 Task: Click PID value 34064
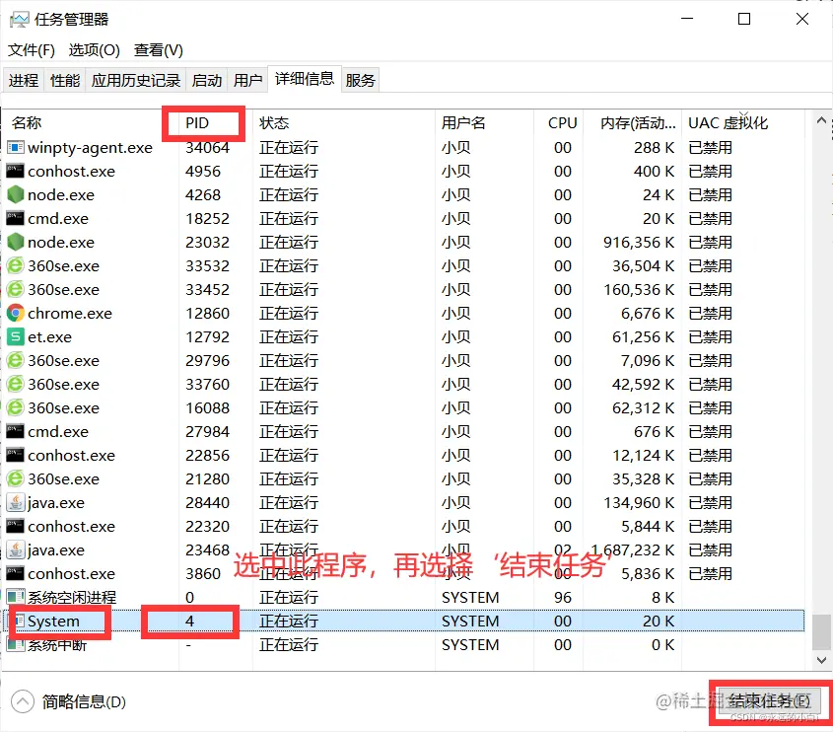coord(207,147)
